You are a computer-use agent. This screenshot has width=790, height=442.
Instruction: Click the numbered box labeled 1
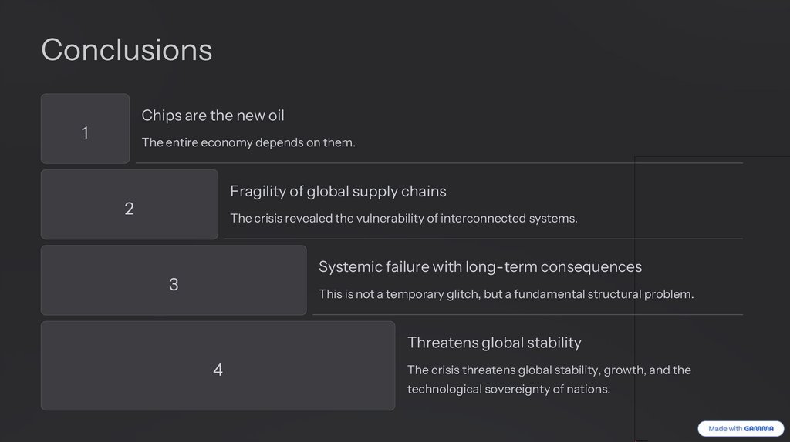pyautogui.click(x=85, y=129)
